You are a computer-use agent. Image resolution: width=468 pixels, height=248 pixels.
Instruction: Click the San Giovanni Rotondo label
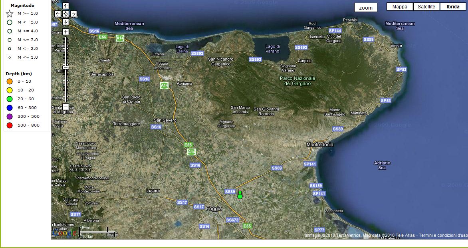pos(266,111)
